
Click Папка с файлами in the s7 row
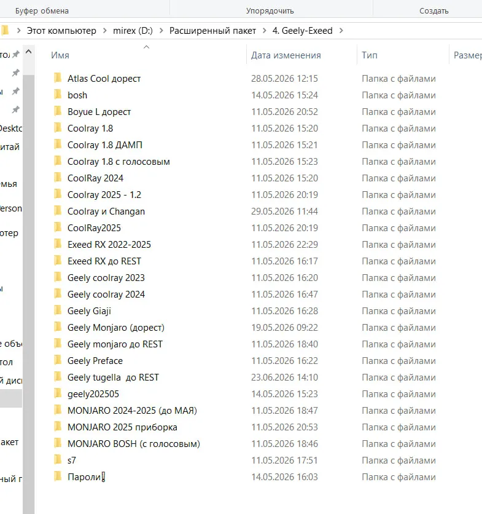tap(398, 461)
